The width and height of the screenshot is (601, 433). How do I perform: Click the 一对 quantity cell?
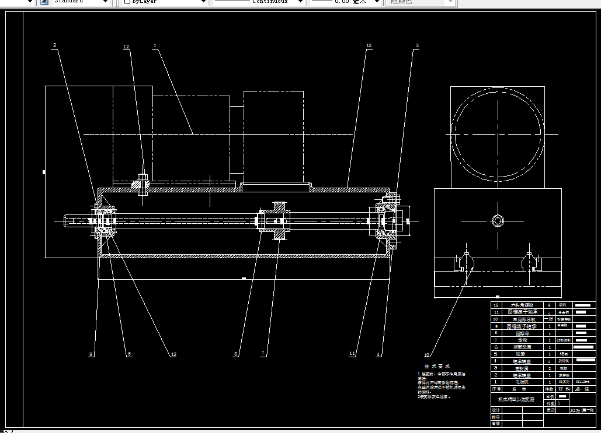(549, 319)
